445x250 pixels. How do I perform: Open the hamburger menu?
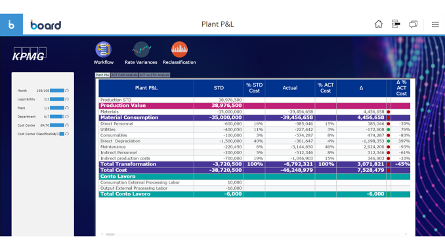coord(435,24)
